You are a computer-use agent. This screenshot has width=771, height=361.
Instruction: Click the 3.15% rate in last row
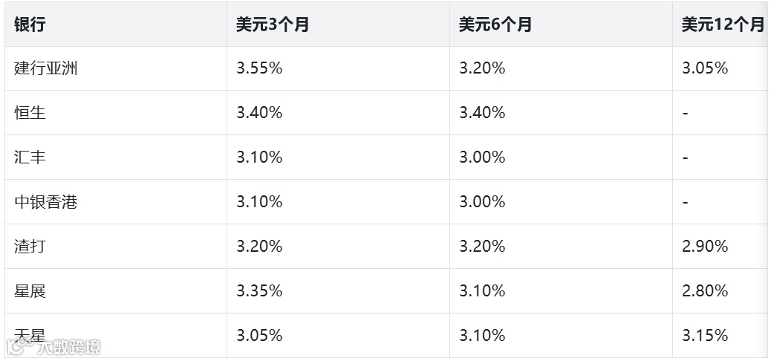705,336
